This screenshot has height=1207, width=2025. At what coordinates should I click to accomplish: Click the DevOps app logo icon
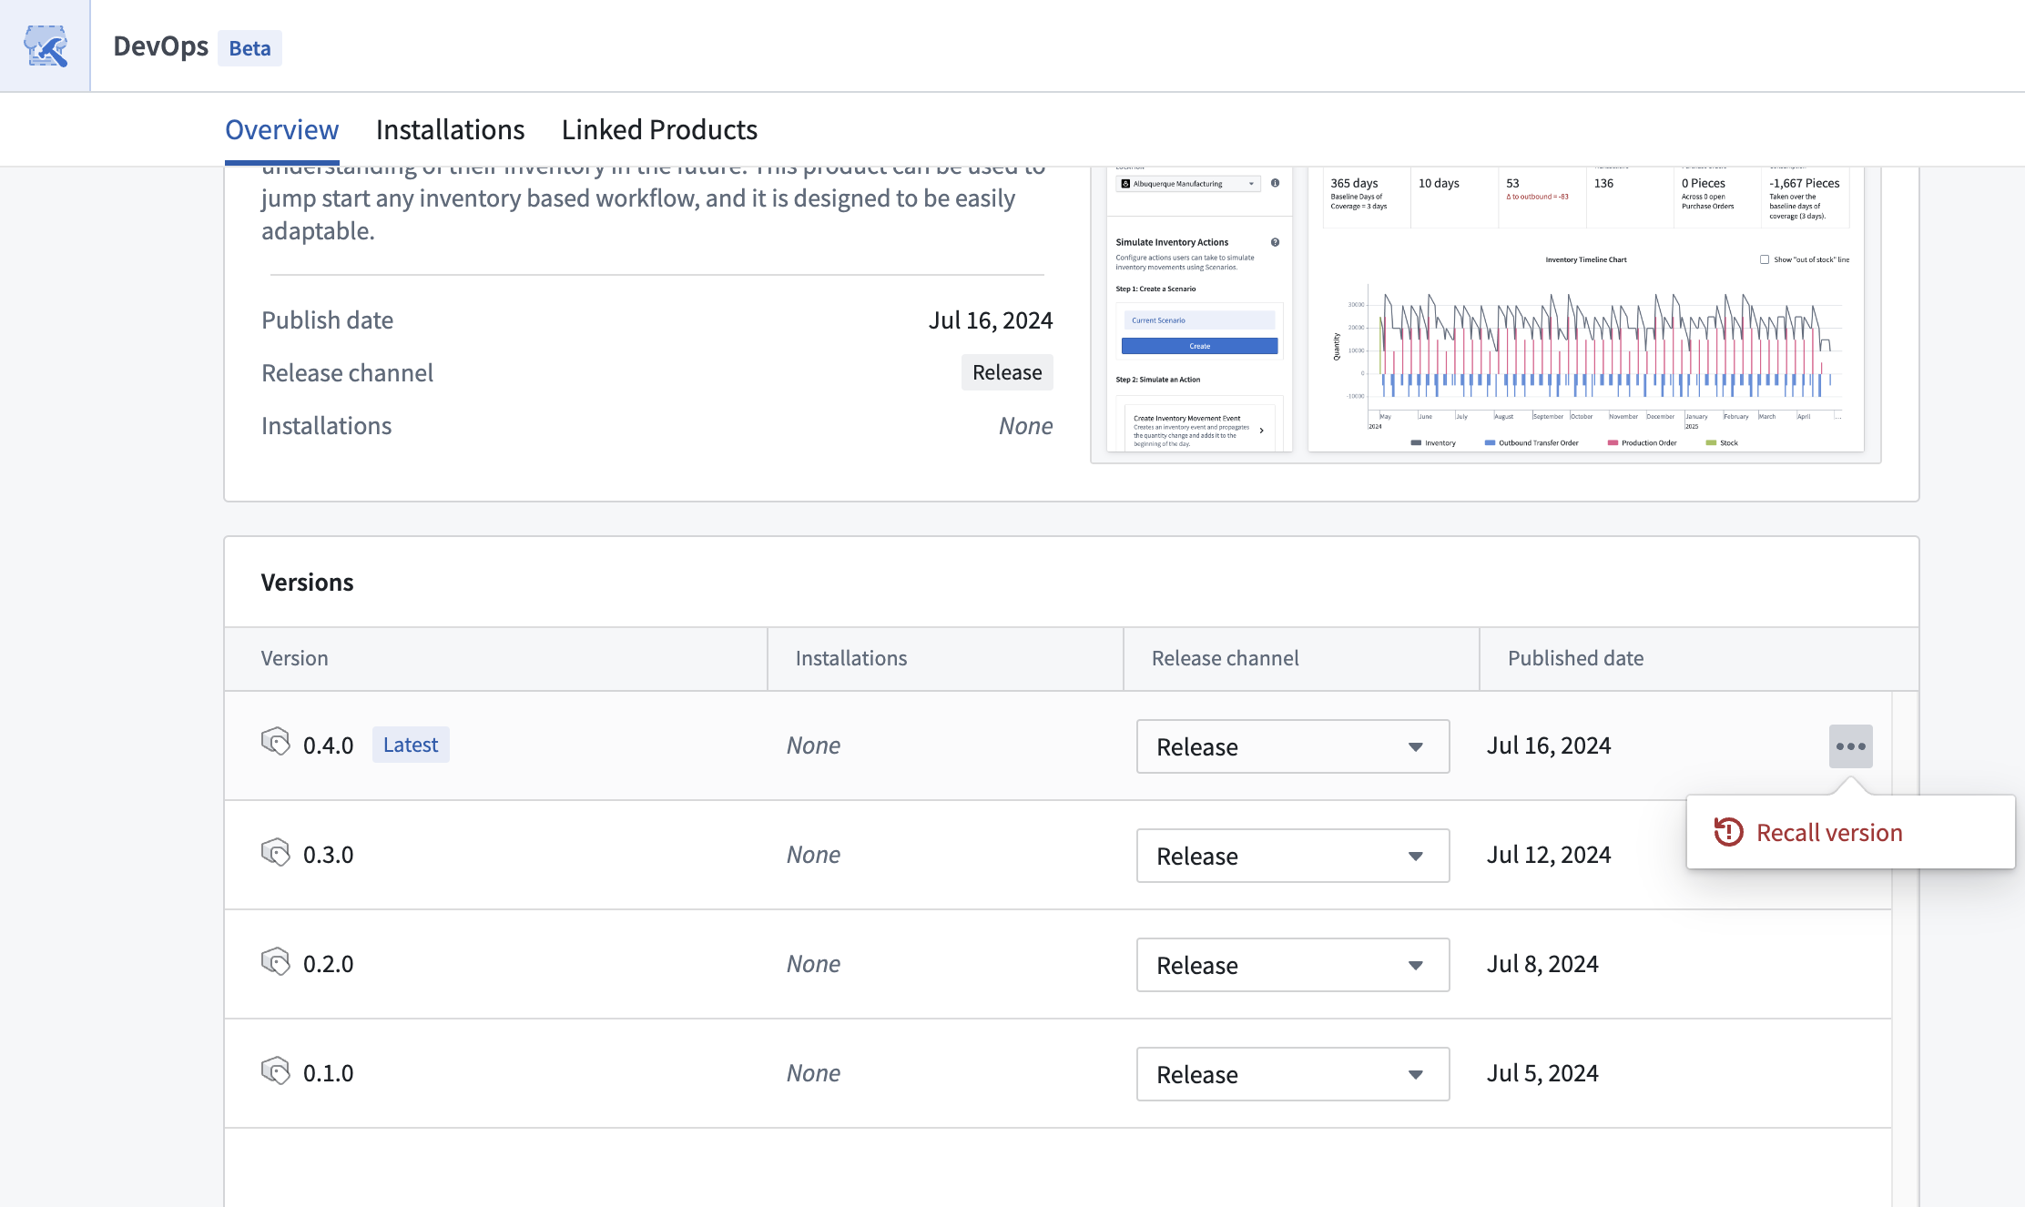(46, 46)
